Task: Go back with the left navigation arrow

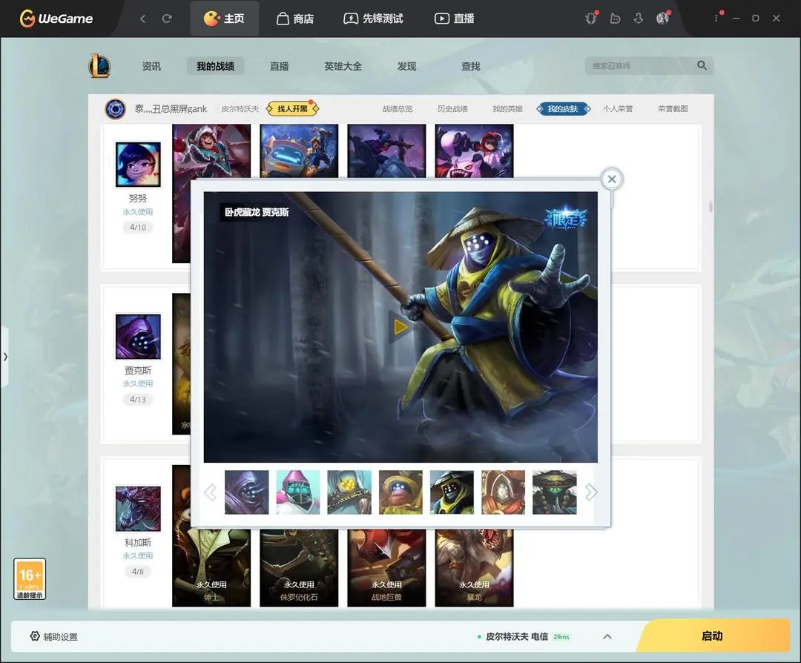Action: coord(142,19)
